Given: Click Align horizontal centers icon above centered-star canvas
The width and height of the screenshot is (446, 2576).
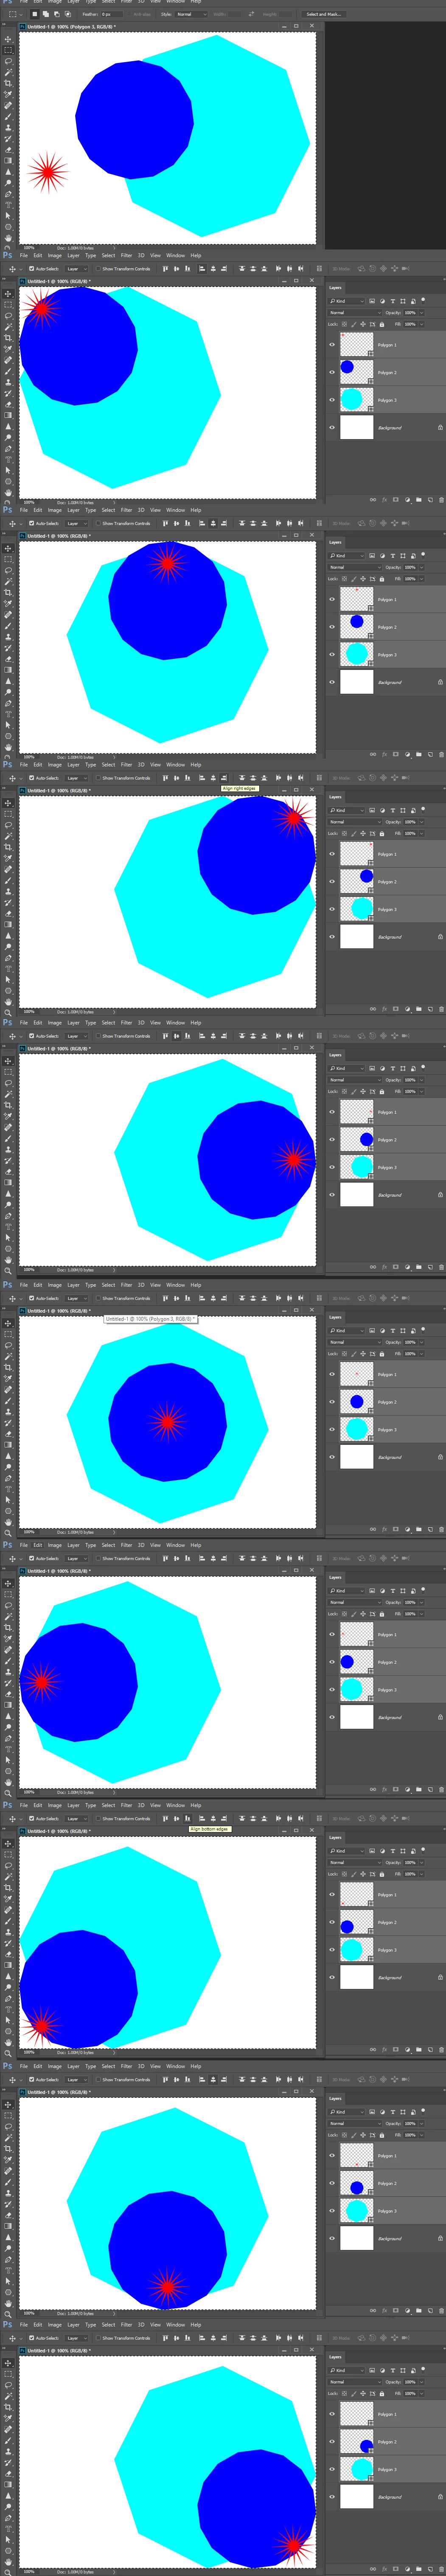Looking at the screenshot, I should coord(213,1298).
